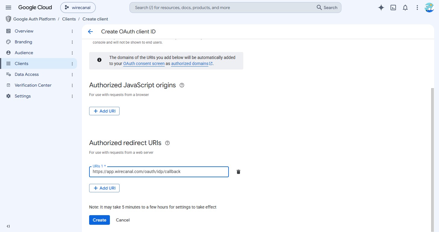Click the Data Access list icon
This screenshot has height=232, width=439.
click(x=8, y=74)
